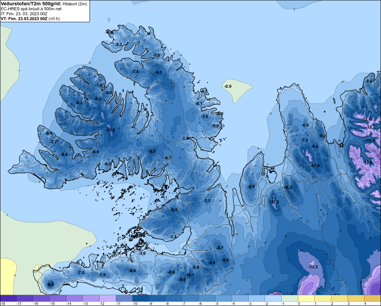
Task: Click the -8.6 temperature label
Action: click(171, 272)
